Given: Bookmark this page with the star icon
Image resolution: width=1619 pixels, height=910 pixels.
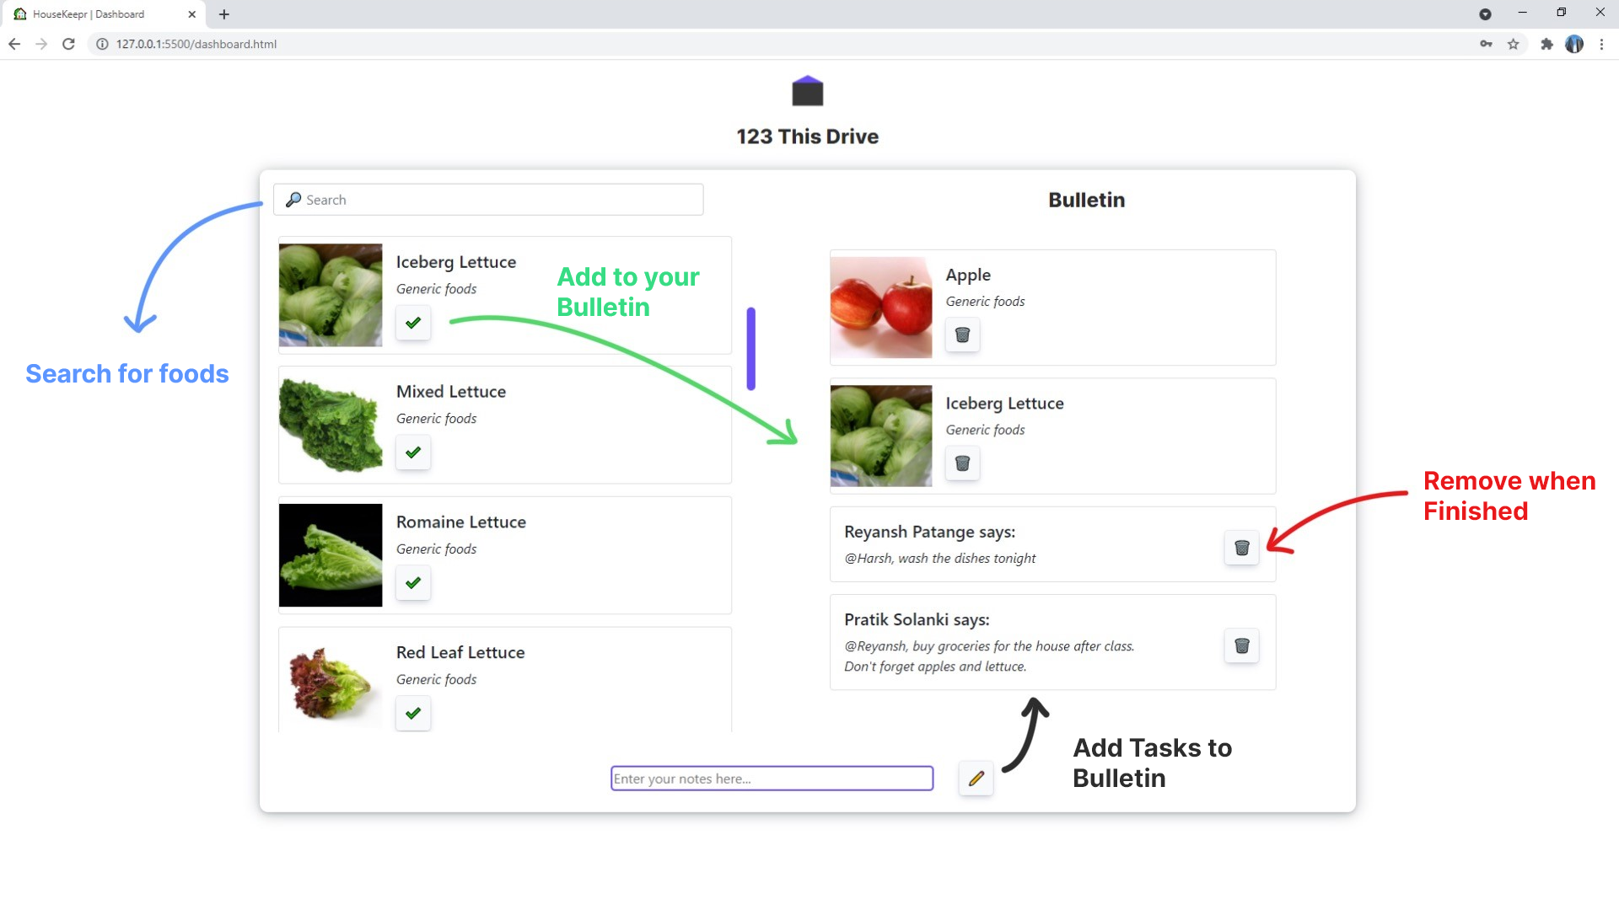Looking at the screenshot, I should click(1514, 44).
